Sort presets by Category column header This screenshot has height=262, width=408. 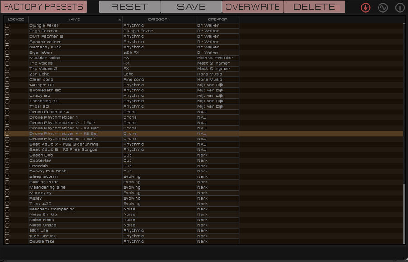[x=159, y=19]
